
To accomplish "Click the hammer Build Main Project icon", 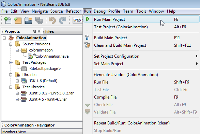I will click(x=87, y=38).
